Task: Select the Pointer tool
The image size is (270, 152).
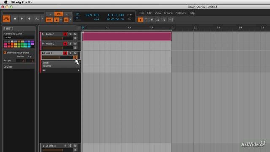Action: click(x=140, y=20)
